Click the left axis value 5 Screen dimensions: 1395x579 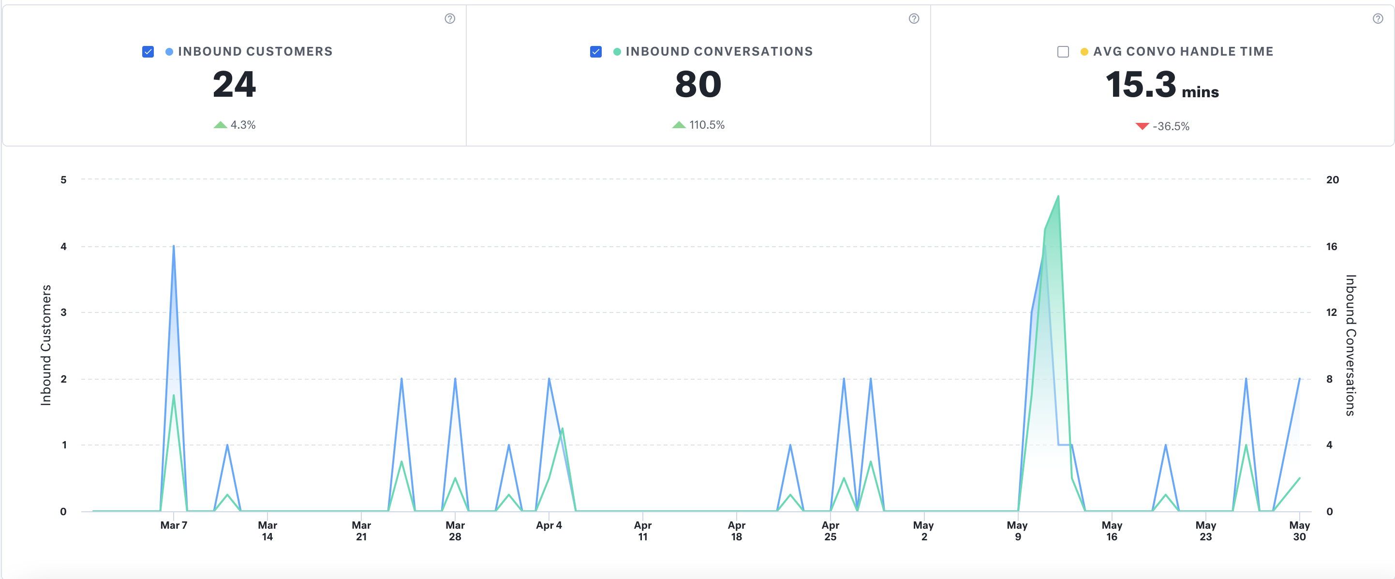coord(63,179)
